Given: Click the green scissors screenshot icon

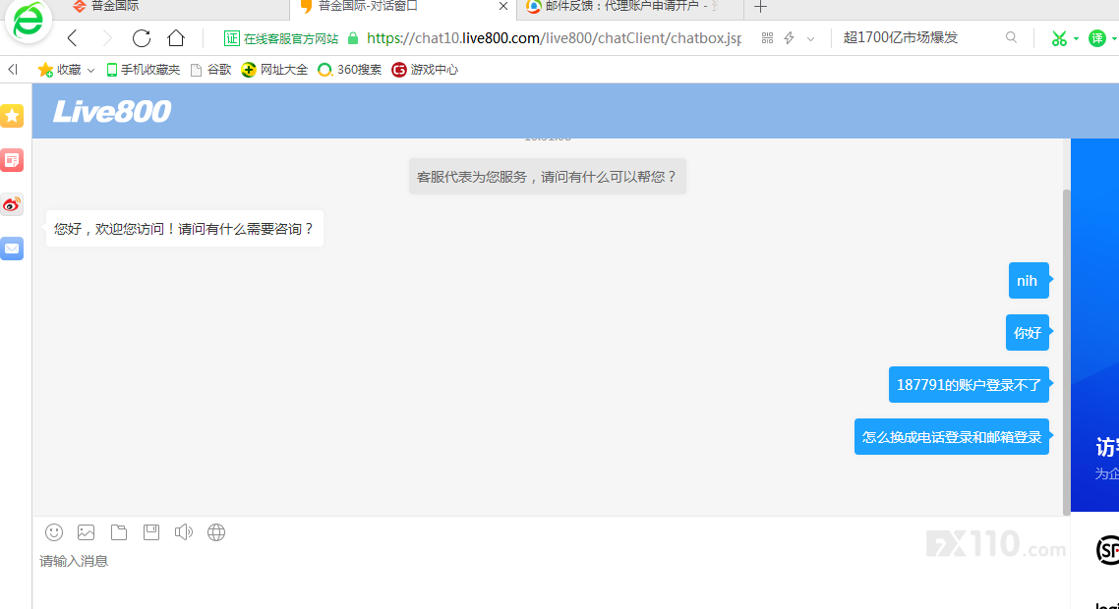Looking at the screenshot, I should click(x=1059, y=38).
